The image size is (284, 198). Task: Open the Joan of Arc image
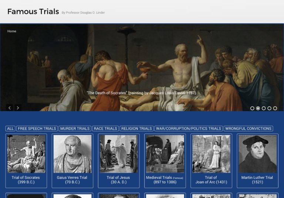pyautogui.click(x=212, y=154)
